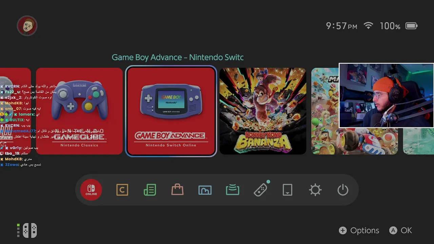
Task: Open the System Settings gear icon
Action: (x=315, y=190)
